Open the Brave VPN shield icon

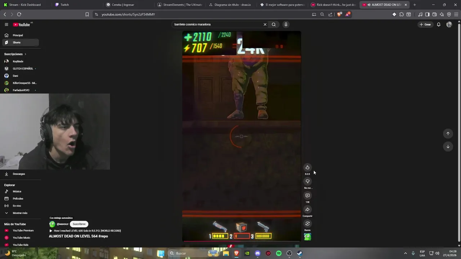point(449,14)
